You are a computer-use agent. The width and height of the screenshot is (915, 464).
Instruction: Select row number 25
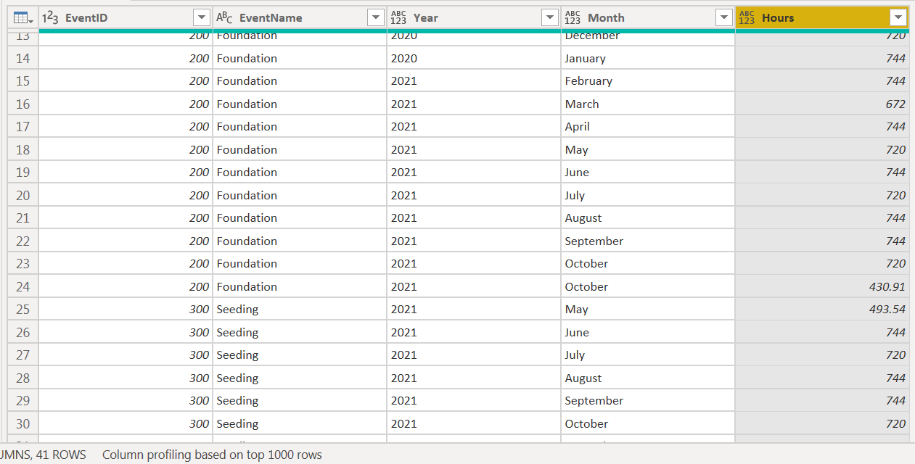pyautogui.click(x=23, y=310)
